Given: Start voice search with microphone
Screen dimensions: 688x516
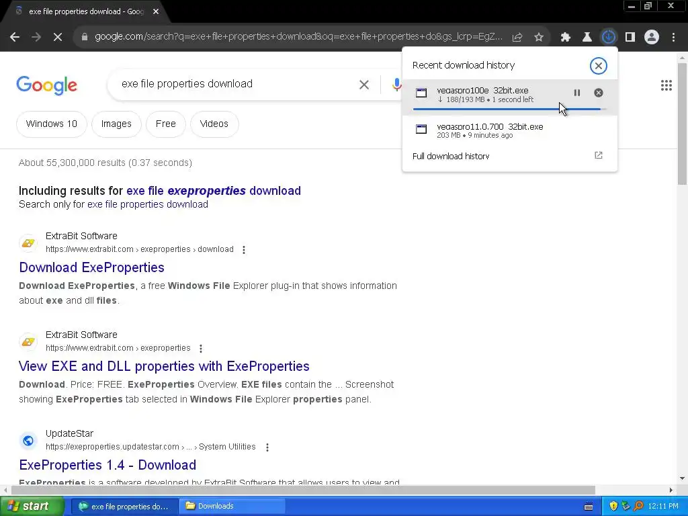Looking at the screenshot, I should point(396,85).
